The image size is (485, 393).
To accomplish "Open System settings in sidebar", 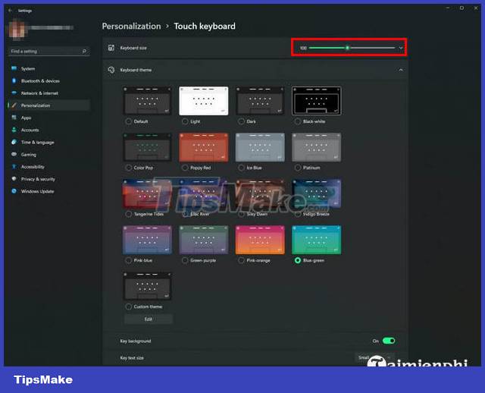I will pos(49,69).
